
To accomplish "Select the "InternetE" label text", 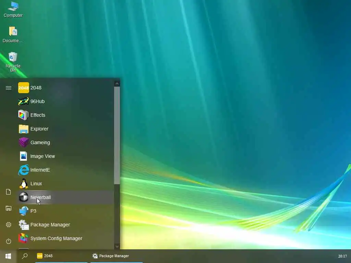I will point(40,170).
